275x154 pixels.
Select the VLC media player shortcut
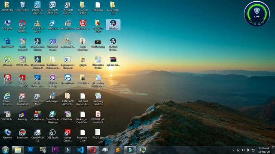[37, 26]
